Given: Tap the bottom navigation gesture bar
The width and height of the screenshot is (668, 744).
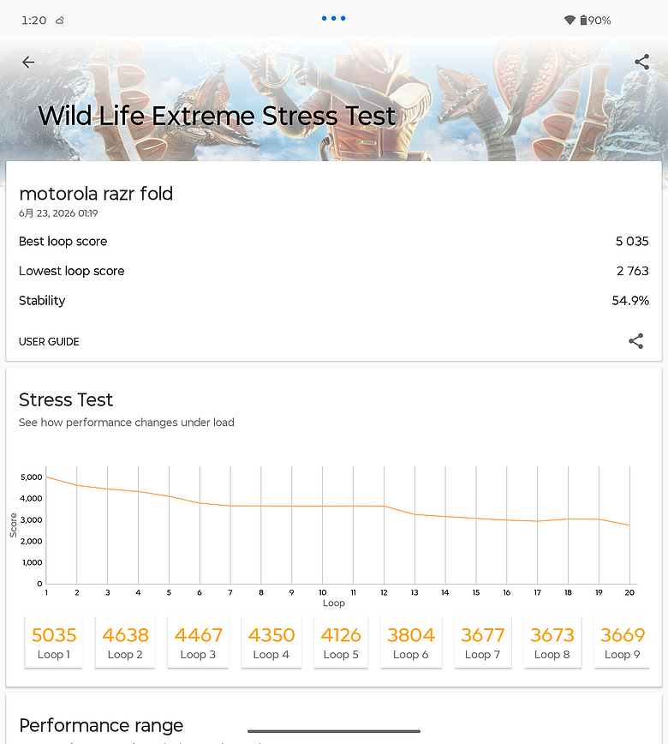Looking at the screenshot, I should point(334,731).
